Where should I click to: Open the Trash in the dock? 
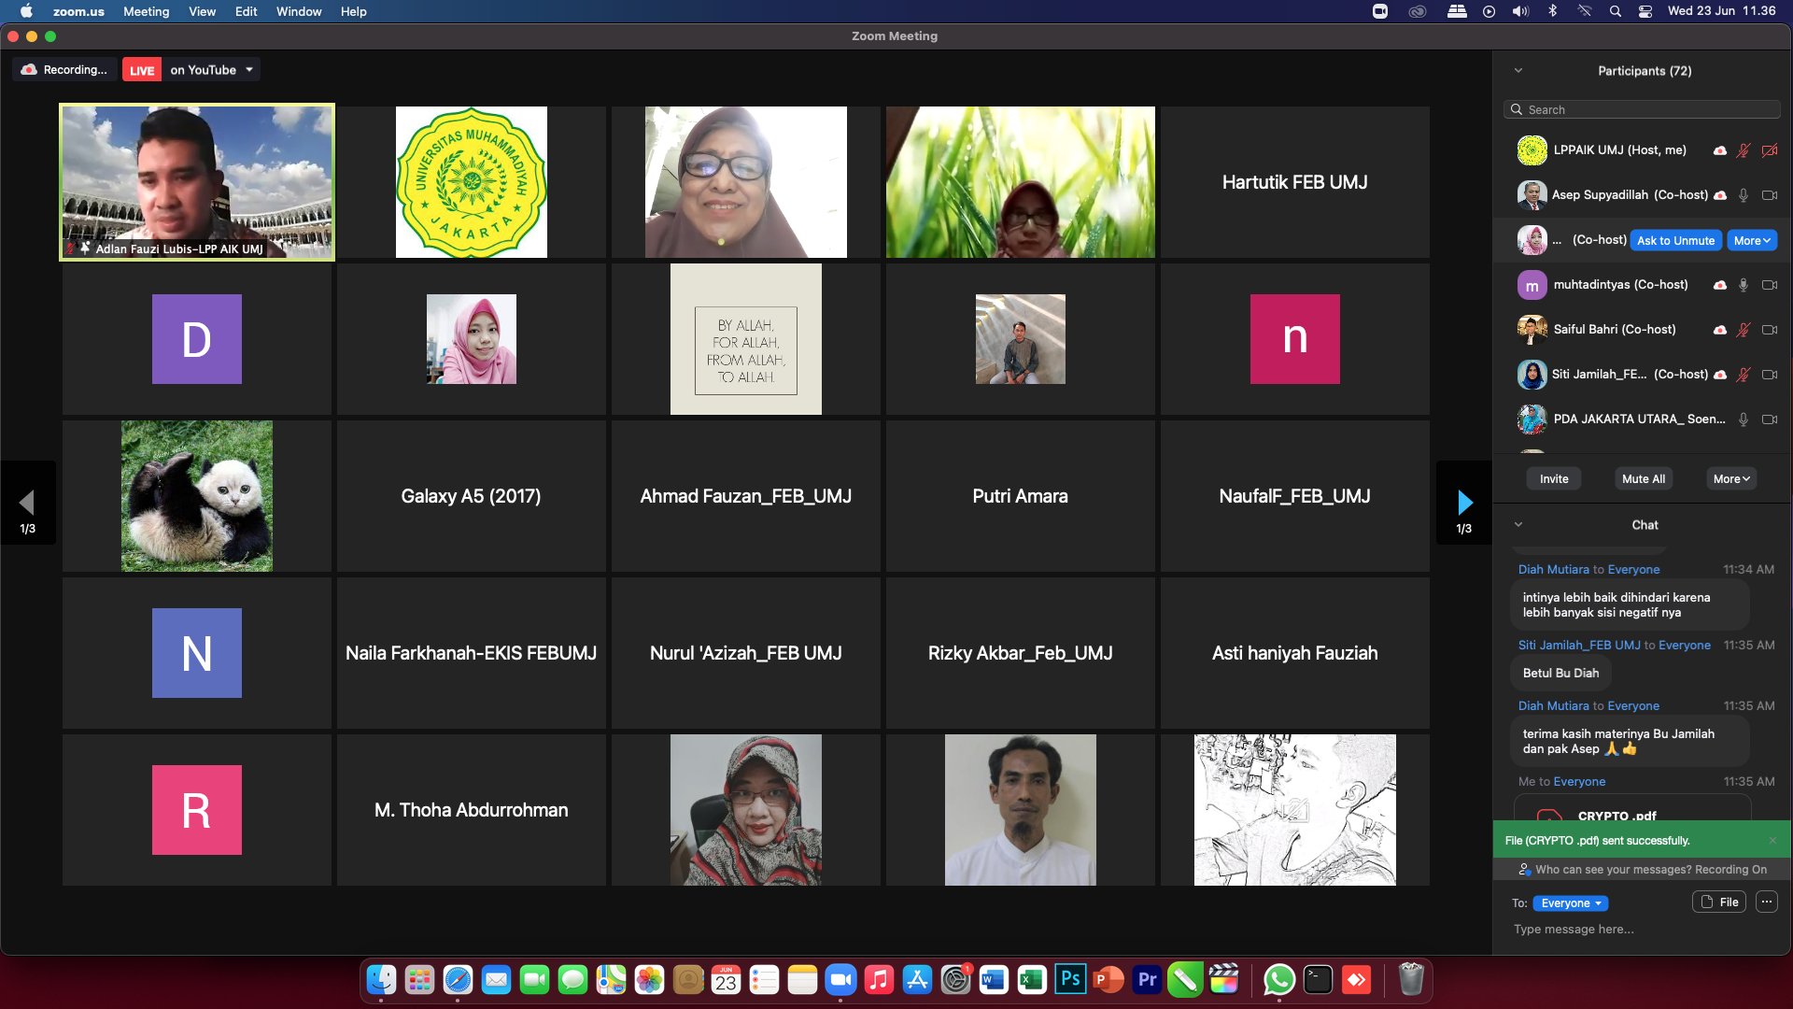[1411, 979]
